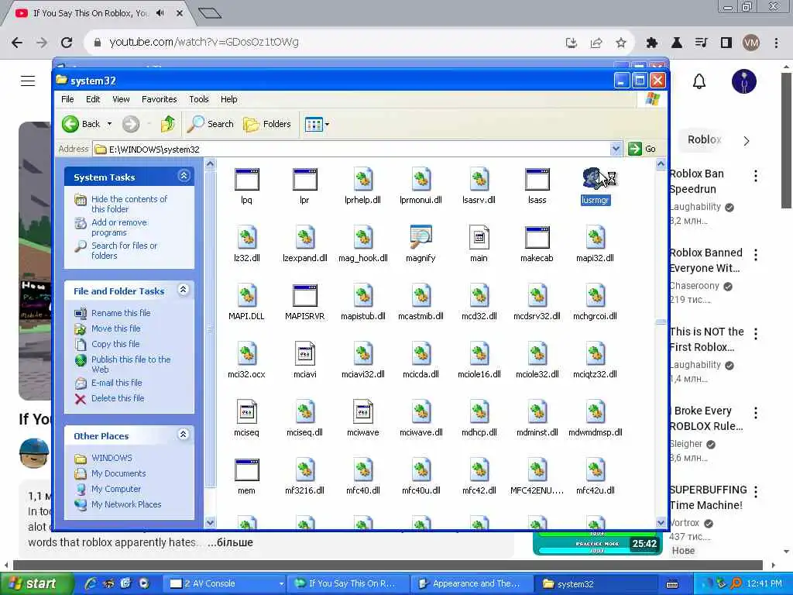Select the magnify program icon
The image size is (793, 595).
tap(421, 237)
